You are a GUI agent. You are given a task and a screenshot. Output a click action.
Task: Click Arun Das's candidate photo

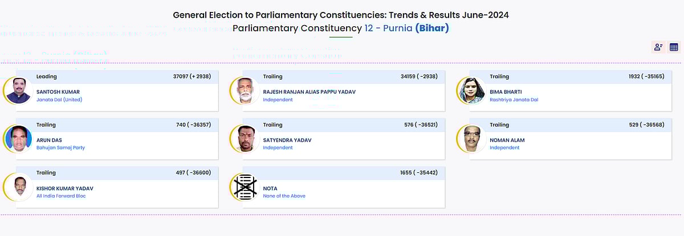[20, 139]
